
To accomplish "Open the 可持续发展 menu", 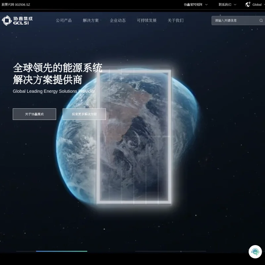I will pos(147,21).
